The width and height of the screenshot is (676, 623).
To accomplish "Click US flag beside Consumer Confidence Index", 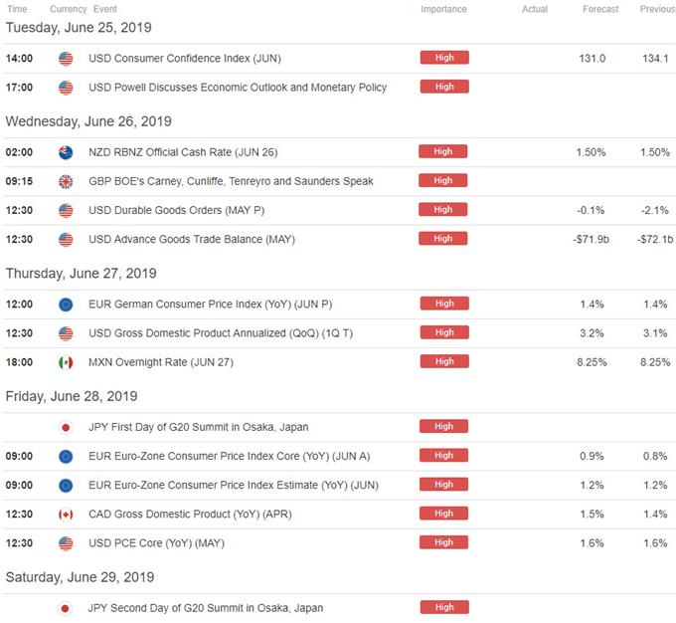I will [66, 59].
